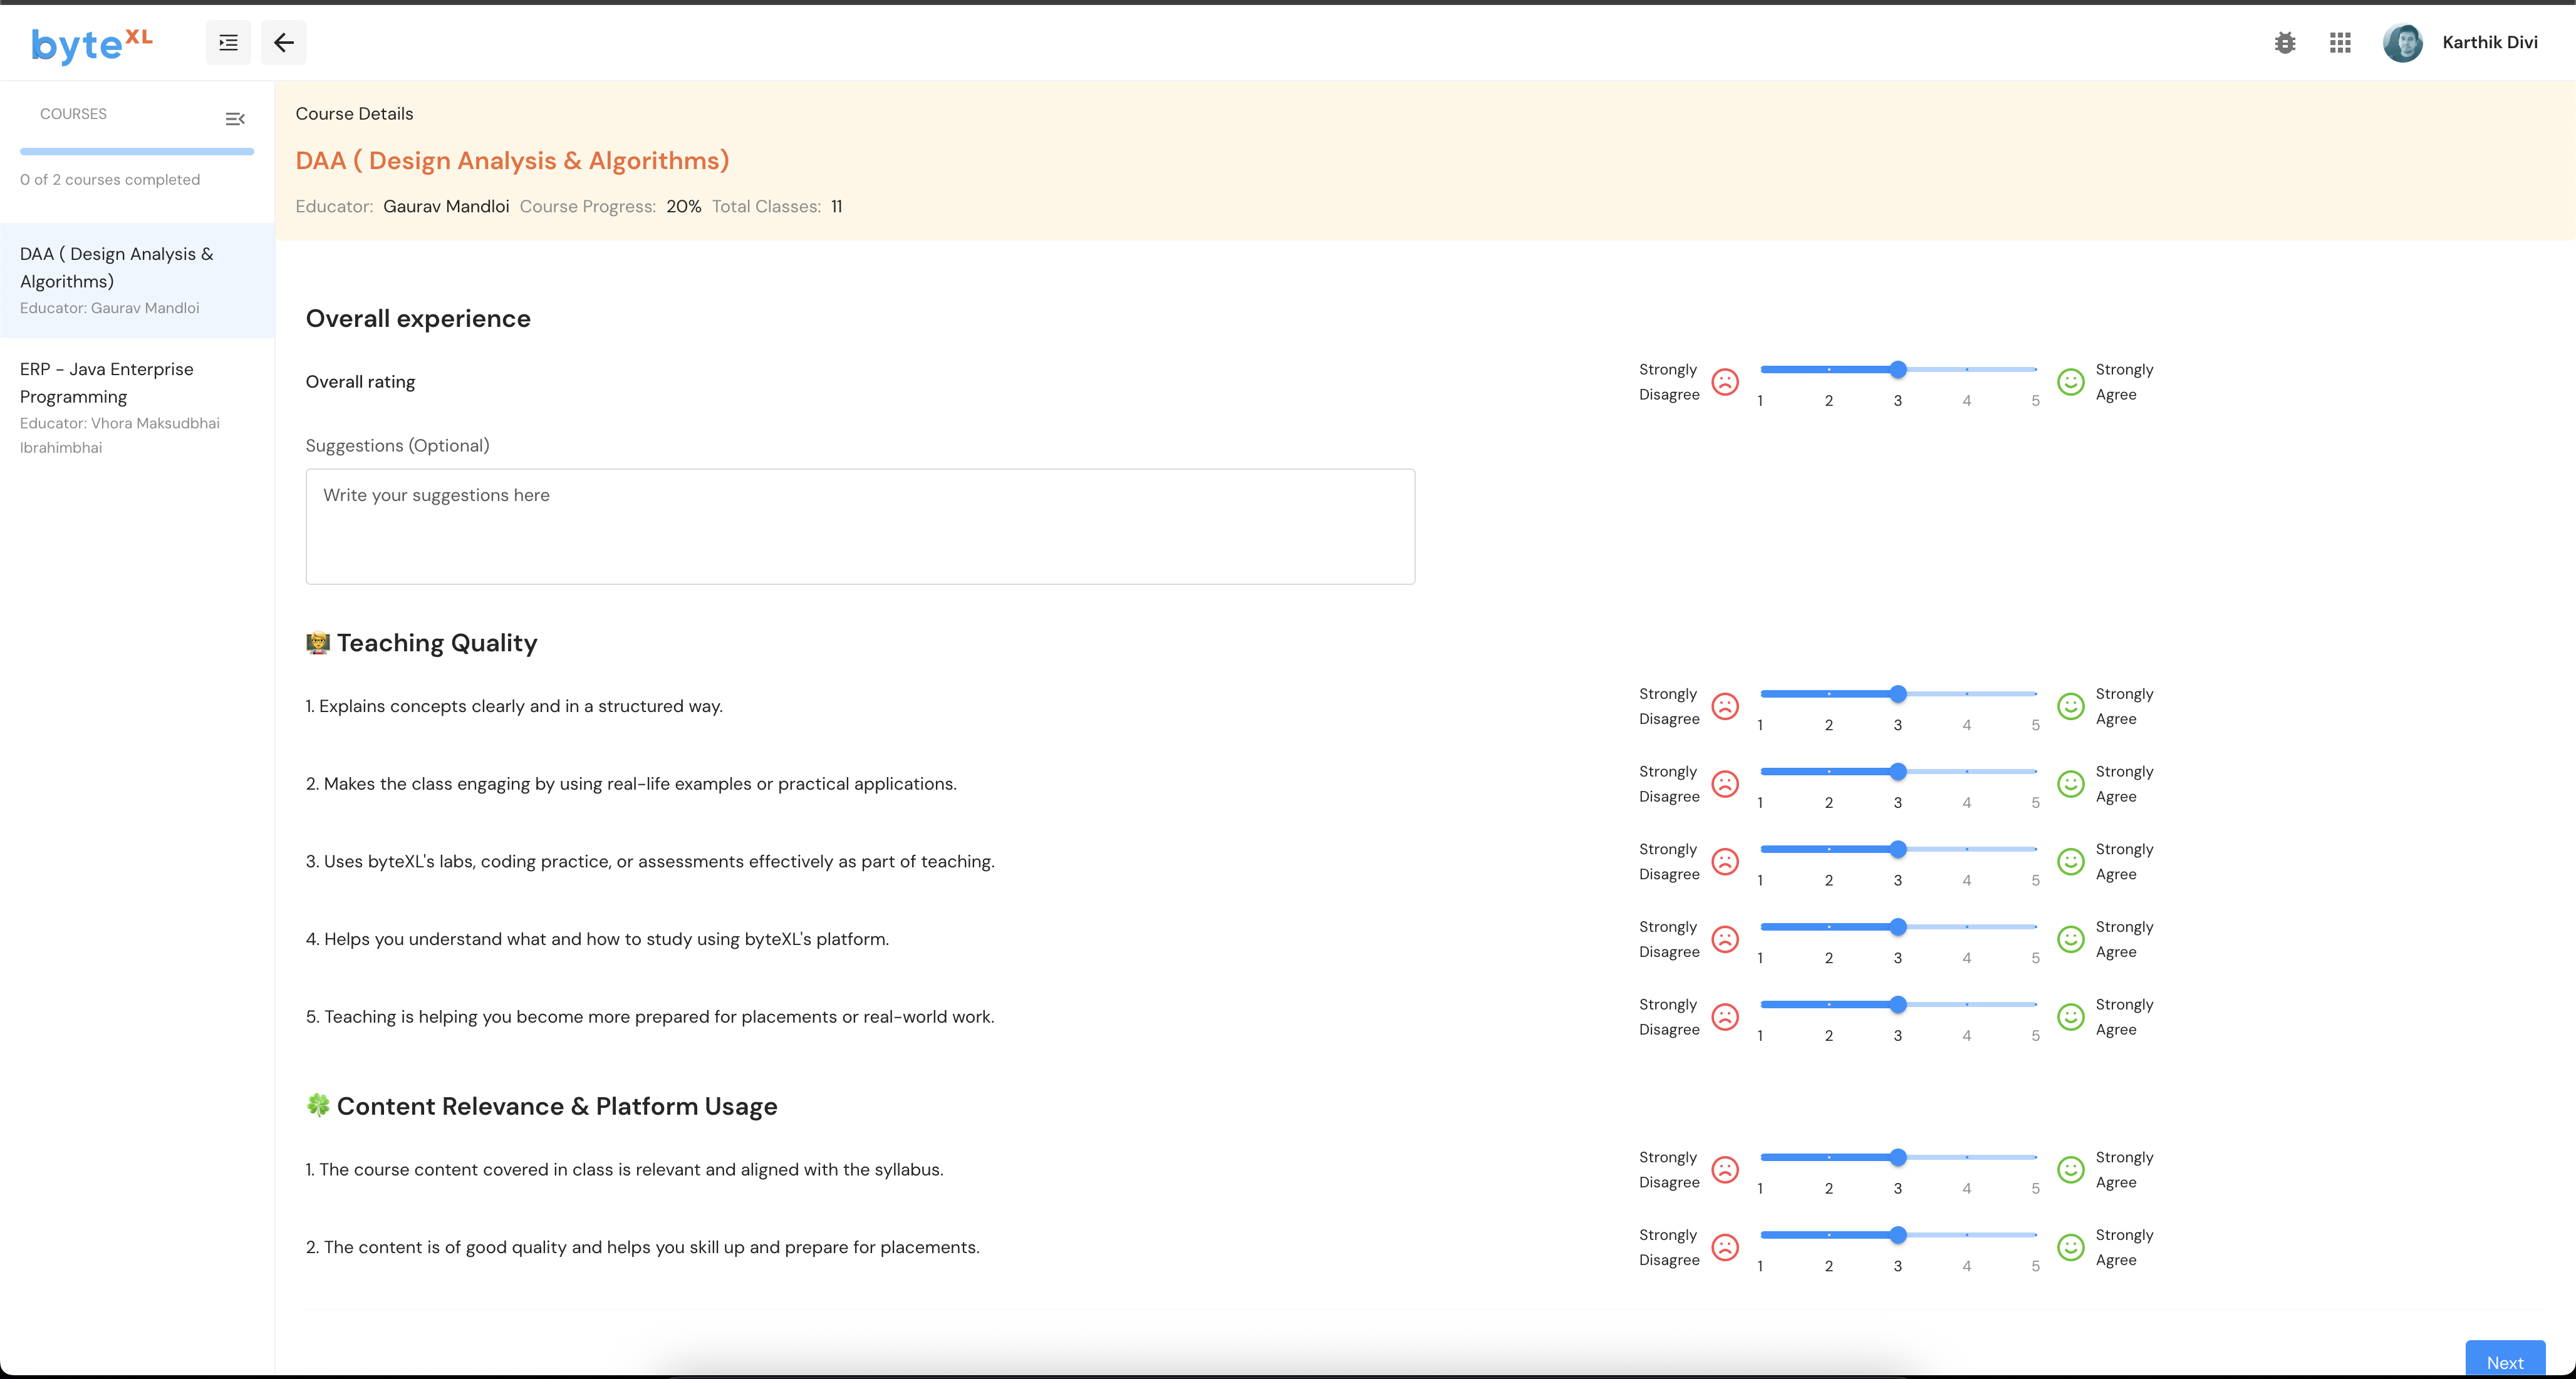
Task: Click sad face for 'aligned with the syllabus' row
Action: point(1725,1170)
